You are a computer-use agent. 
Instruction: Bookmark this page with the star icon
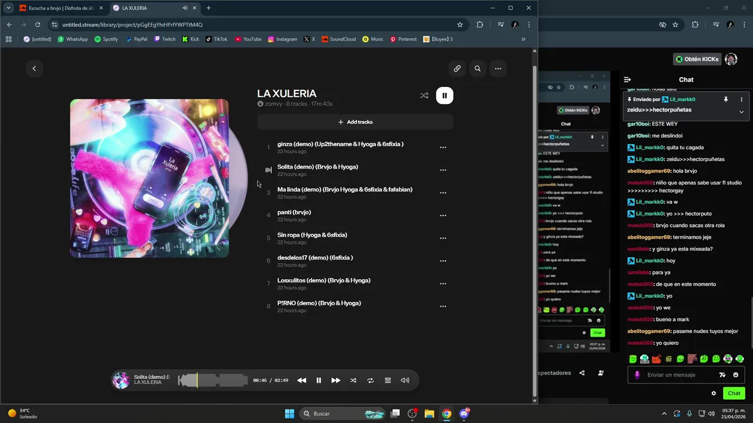pyautogui.click(x=460, y=25)
